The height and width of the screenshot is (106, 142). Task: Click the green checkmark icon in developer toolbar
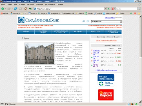point(131,13)
